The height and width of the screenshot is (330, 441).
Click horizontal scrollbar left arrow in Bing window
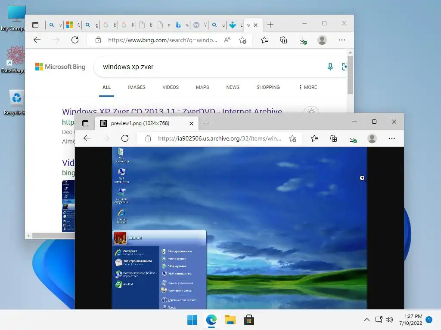pyautogui.click(x=28, y=235)
